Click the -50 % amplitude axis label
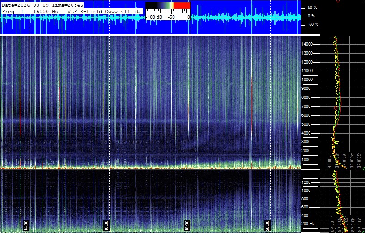 coord(311,25)
